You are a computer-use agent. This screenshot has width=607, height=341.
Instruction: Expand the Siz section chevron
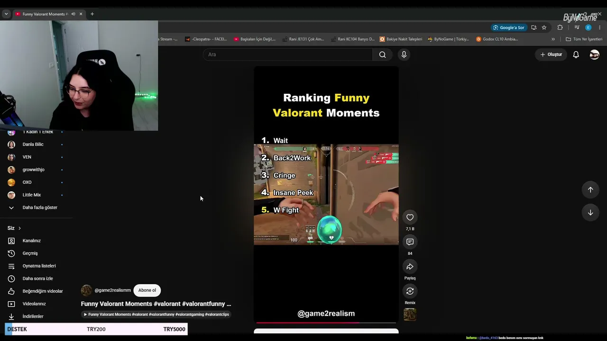pyautogui.click(x=19, y=228)
